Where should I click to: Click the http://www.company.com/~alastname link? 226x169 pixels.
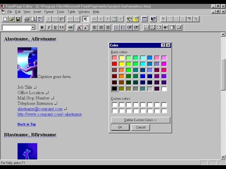pyautogui.click(x=49, y=114)
